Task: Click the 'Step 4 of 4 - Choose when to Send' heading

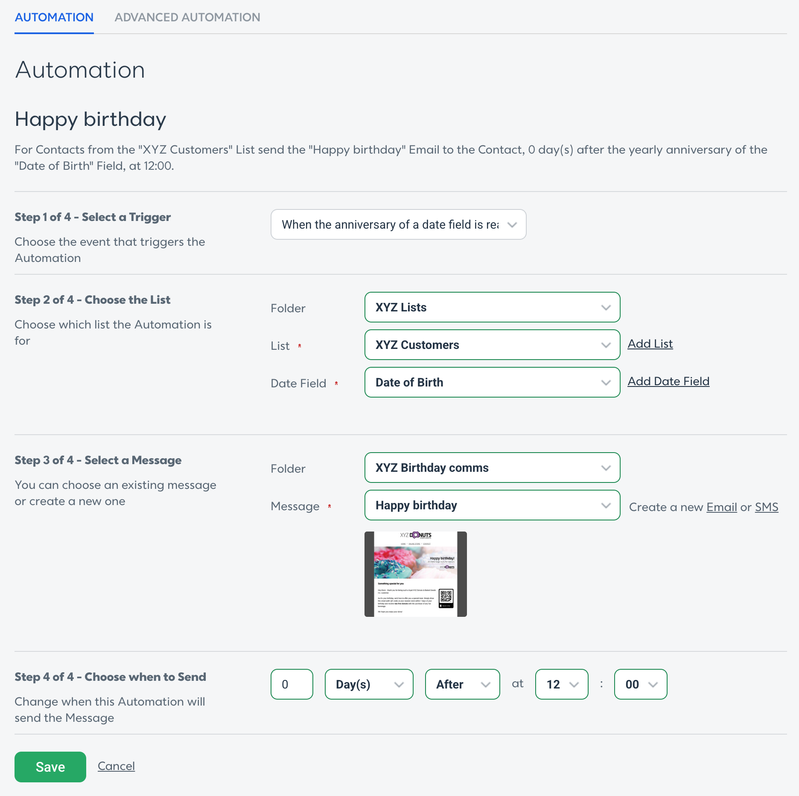Action: [x=111, y=677]
